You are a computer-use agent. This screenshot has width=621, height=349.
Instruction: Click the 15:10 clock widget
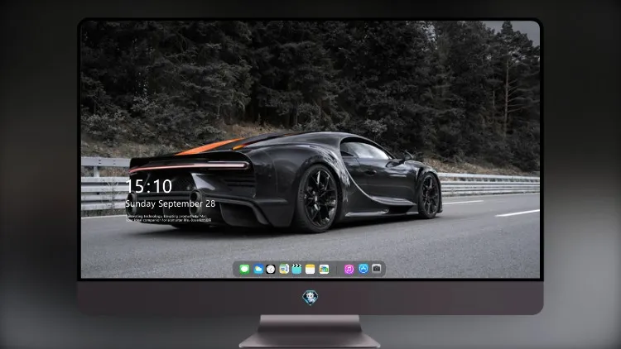point(149,186)
